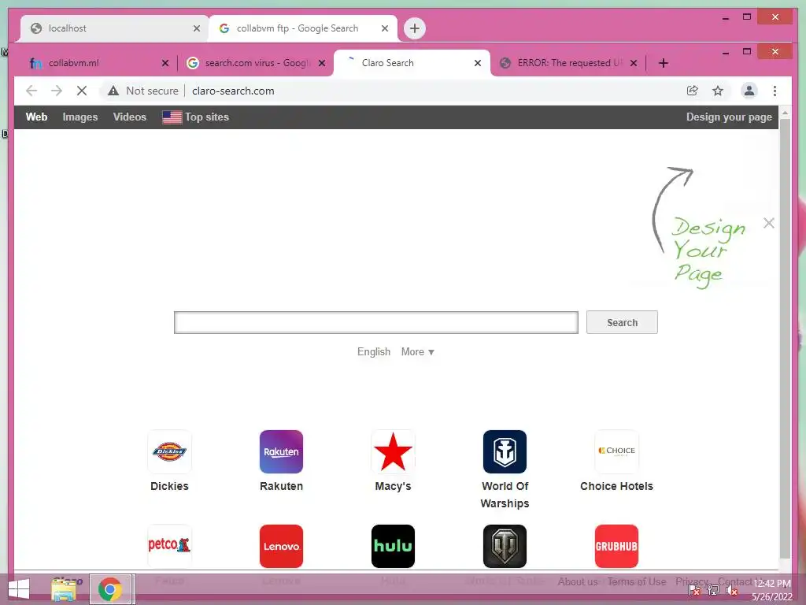The image size is (806, 605).
Task: Switch to the search.com virus Google tab
Action: point(256,63)
